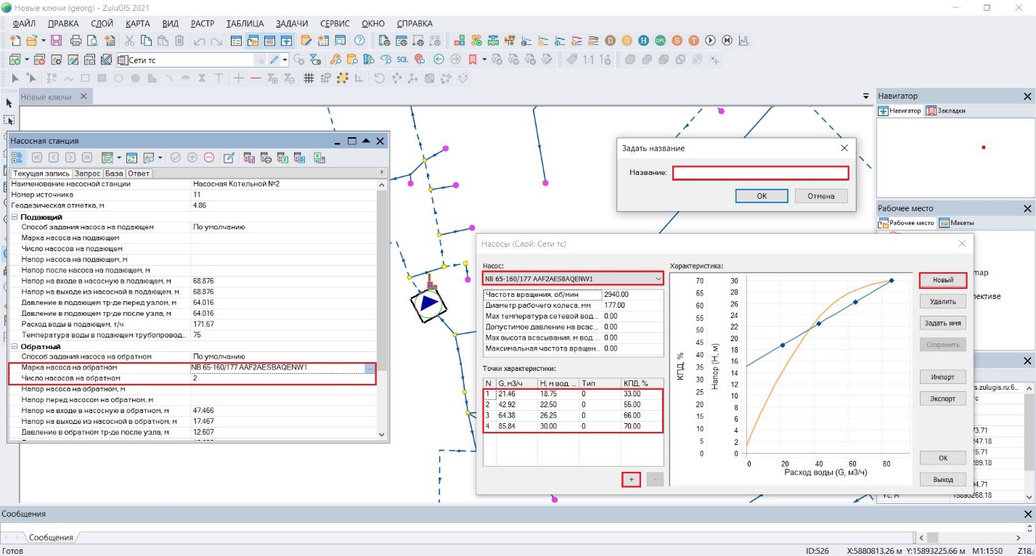Collapse the 'Обратный' property group
The width and height of the screenshot is (1036, 556).
(x=15, y=347)
